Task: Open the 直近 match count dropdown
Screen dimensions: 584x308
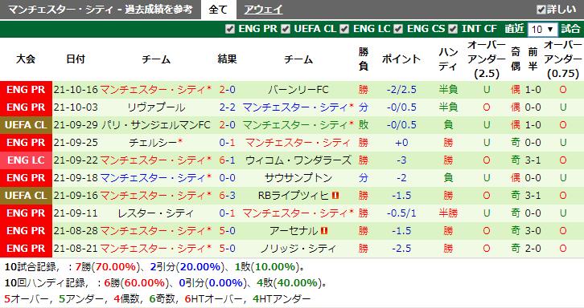Action: [542, 30]
